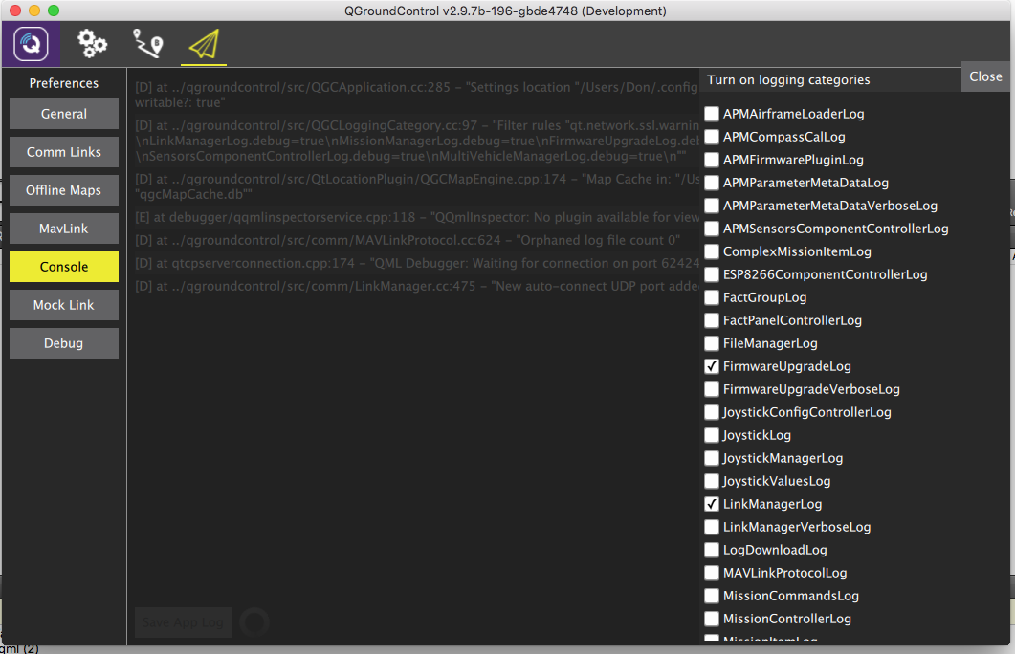Click the macOS red close window button

click(14, 11)
